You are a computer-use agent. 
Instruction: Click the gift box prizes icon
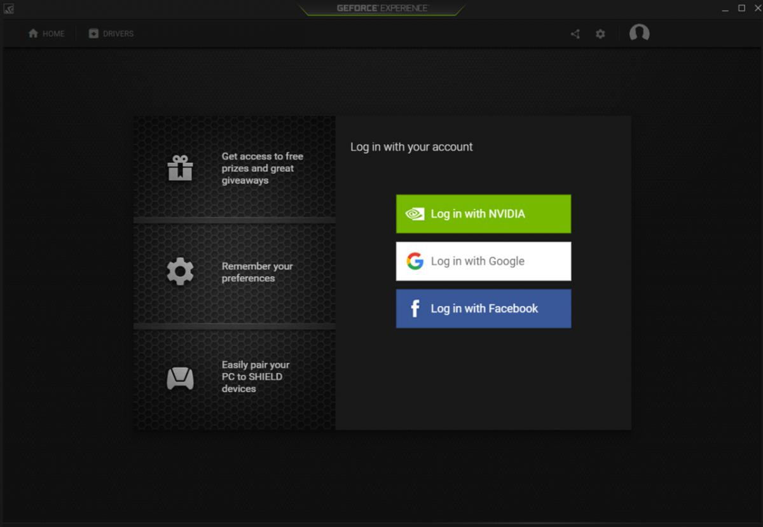tap(180, 168)
